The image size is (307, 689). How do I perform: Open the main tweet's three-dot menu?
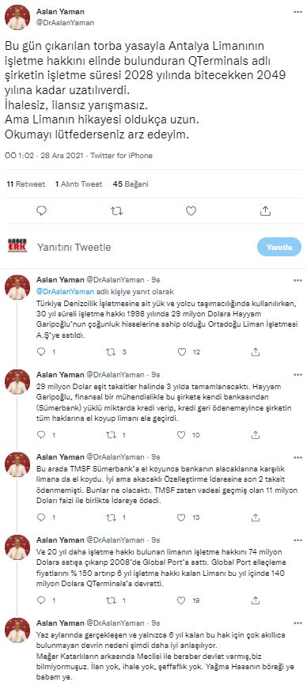tap(298, 12)
